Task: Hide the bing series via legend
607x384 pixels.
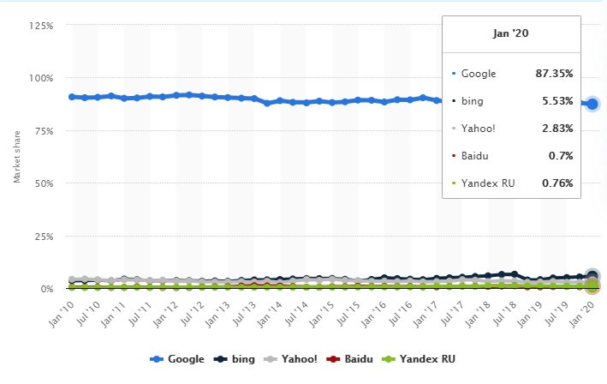Action: click(x=238, y=359)
